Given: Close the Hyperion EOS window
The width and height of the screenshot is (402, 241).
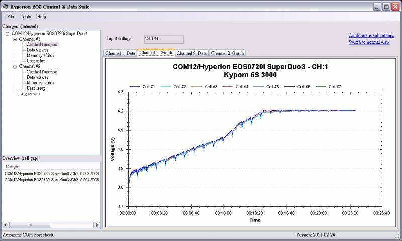Looking at the screenshot, I should pyautogui.click(x=395, y=7).
